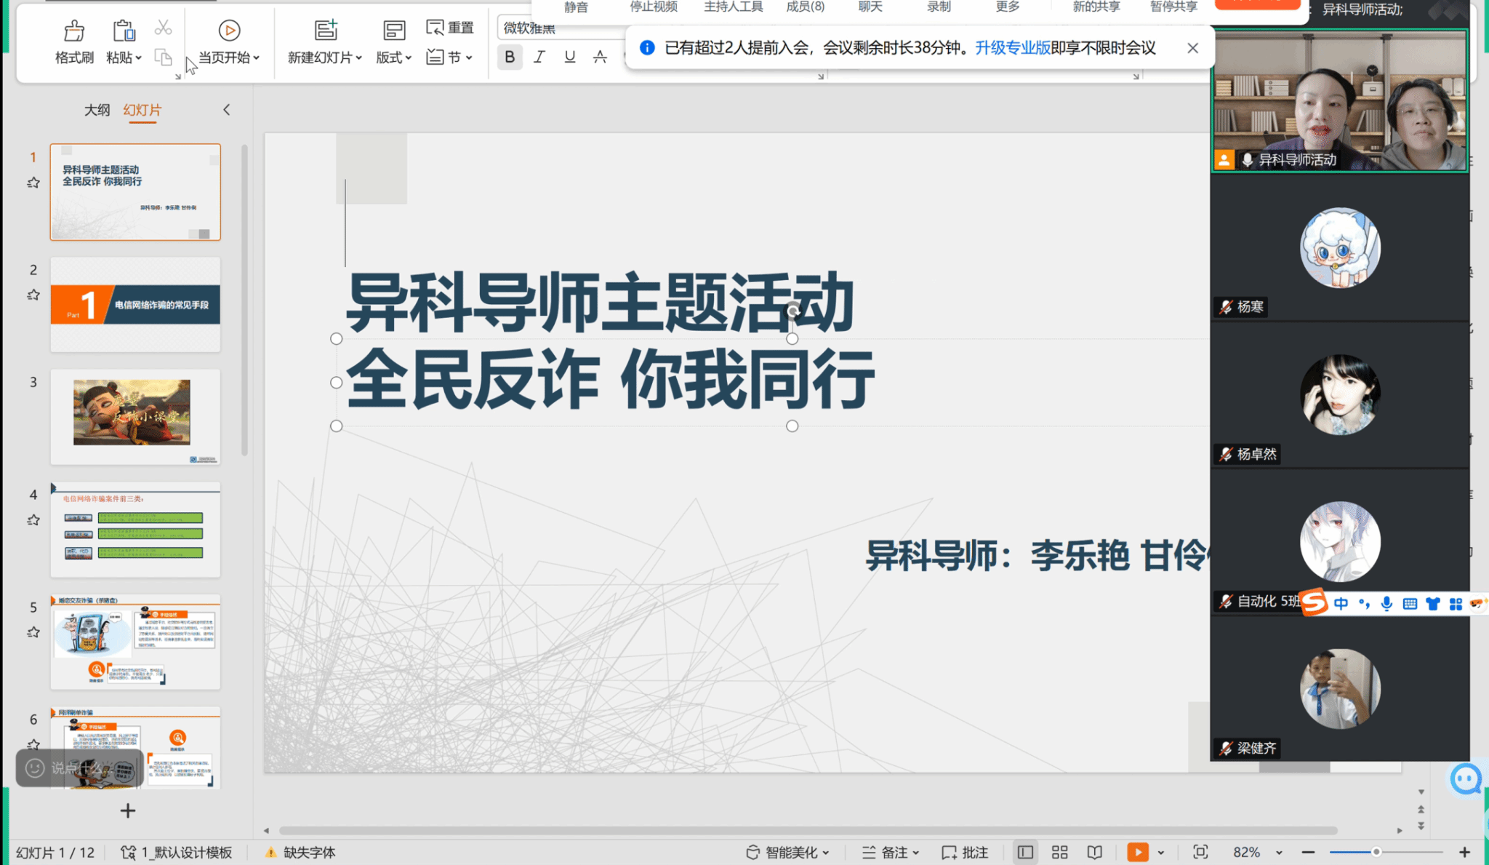This screenshot has width=1489, height=865.
Task: Toggle Italic formatting
Action: [539, 57]
